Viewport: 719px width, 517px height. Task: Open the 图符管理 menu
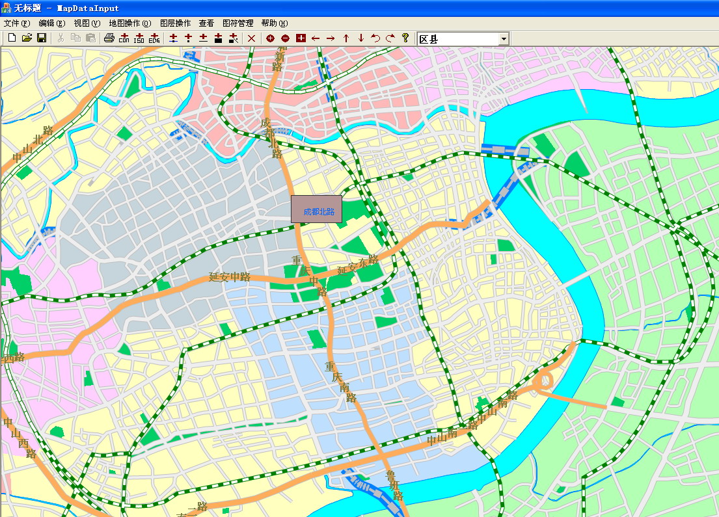pyautogui.click(x=238, y=23)
